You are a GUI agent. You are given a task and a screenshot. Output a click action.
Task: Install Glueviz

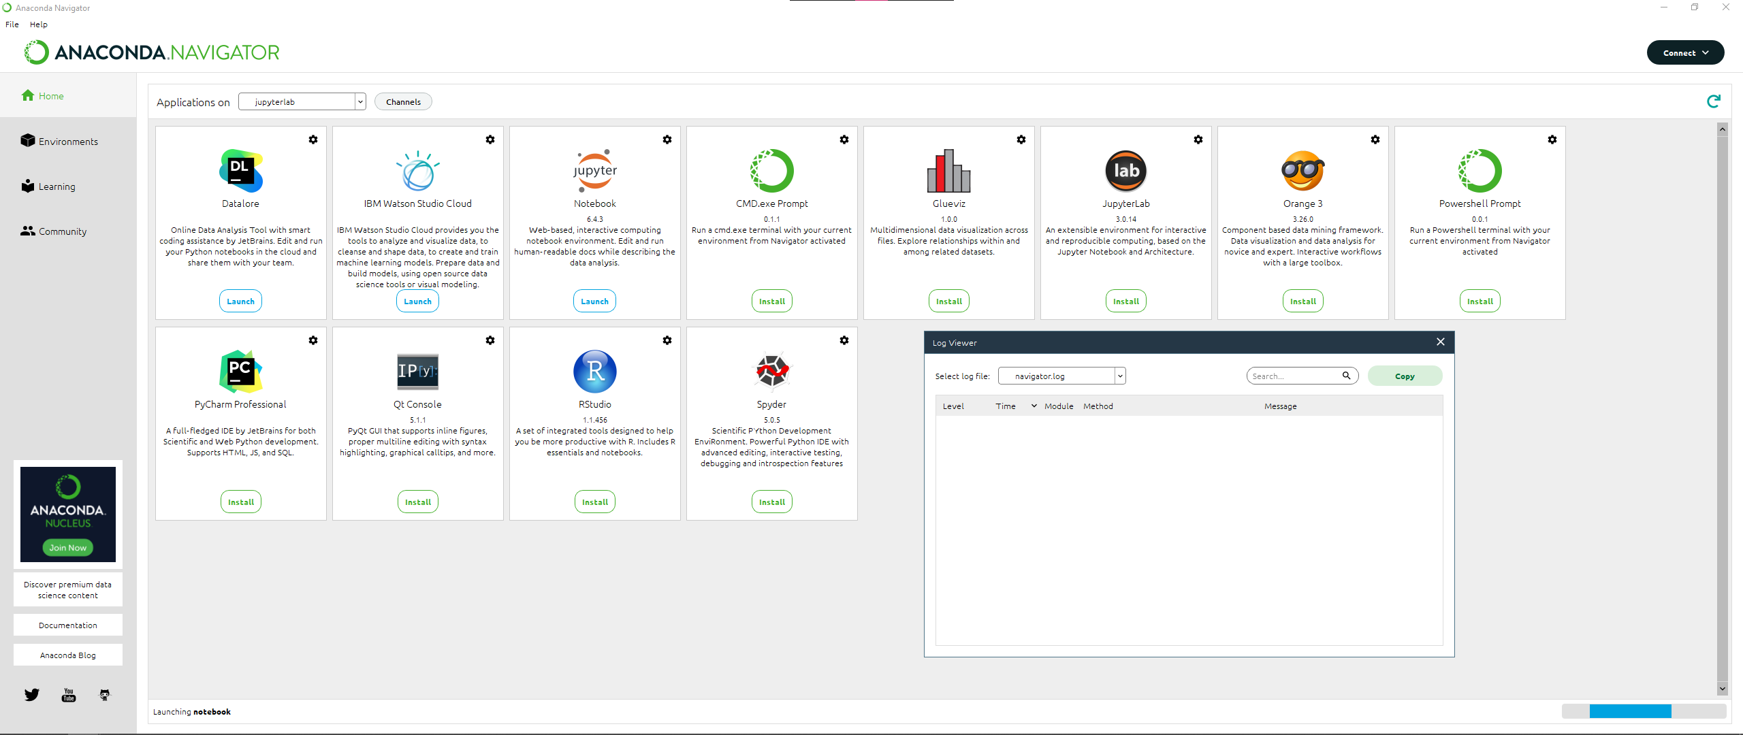(949, 301)
